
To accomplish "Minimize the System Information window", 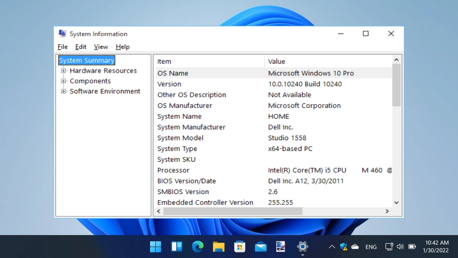I will 341,34.
